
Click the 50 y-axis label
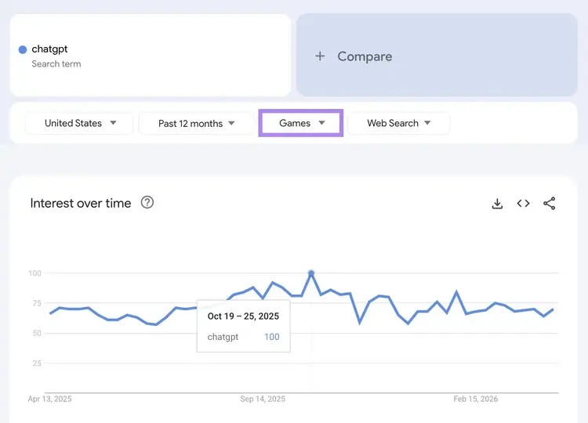(37, 333)
